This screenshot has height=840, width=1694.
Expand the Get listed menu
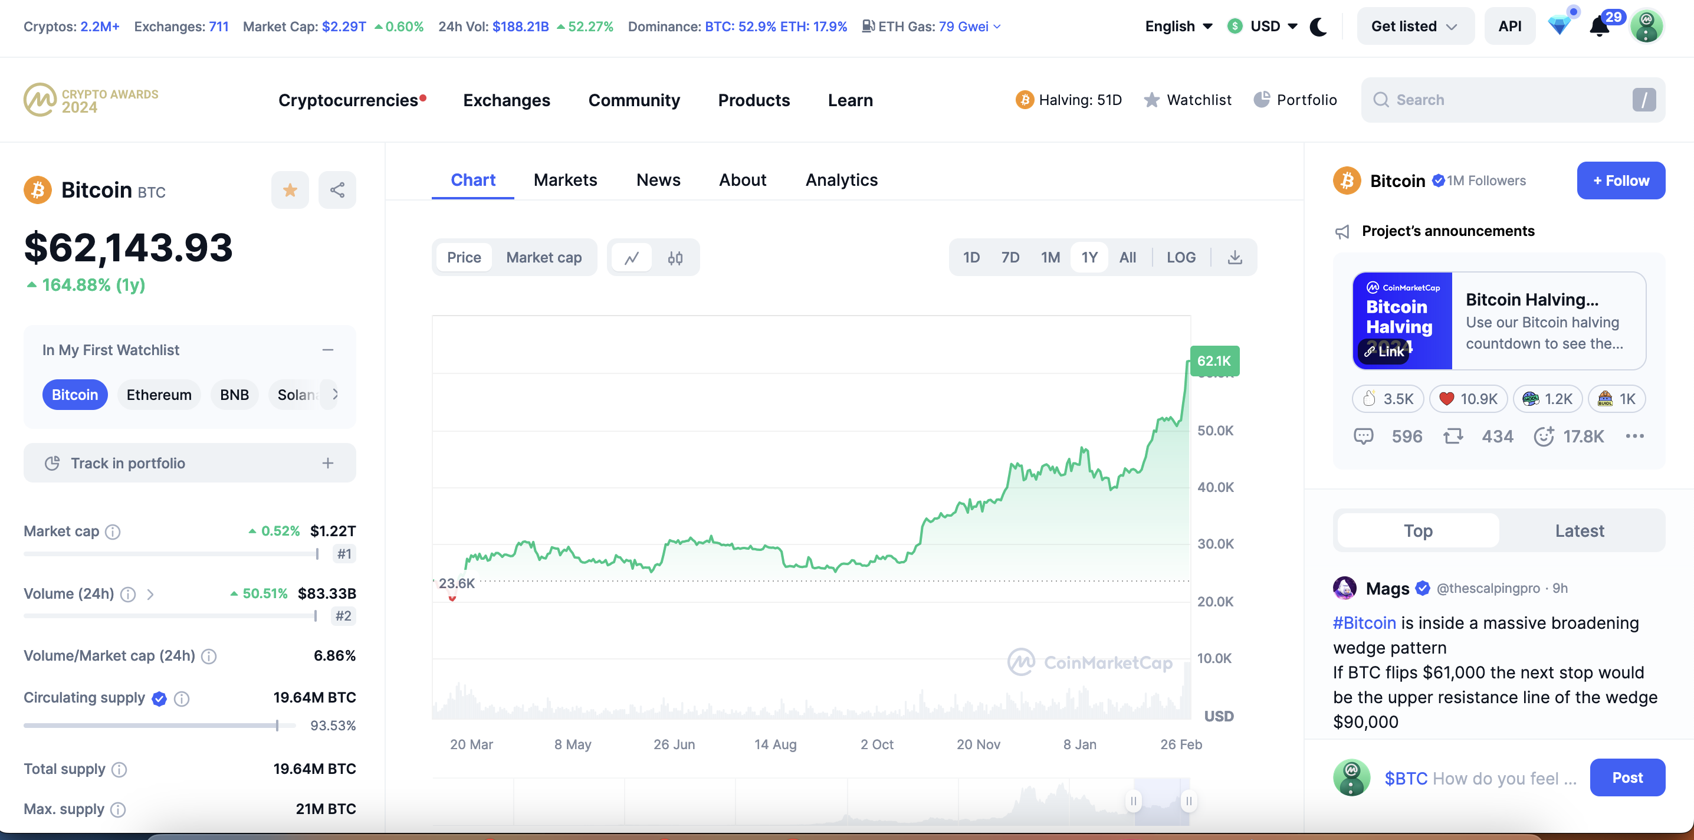(1414, 27)
